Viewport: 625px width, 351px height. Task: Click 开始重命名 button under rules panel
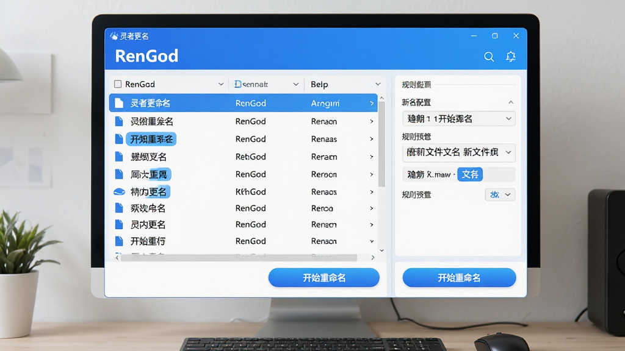(459, 277)
